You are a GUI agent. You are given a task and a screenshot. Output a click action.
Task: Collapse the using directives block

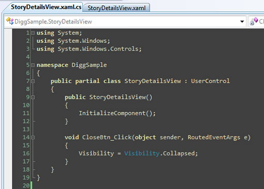pos(33,33)
